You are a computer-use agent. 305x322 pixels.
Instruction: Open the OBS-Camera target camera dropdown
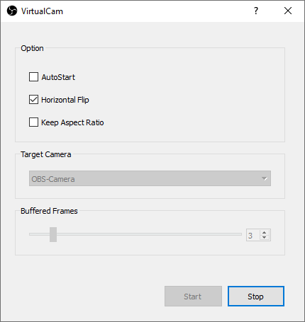pos(150,178)
